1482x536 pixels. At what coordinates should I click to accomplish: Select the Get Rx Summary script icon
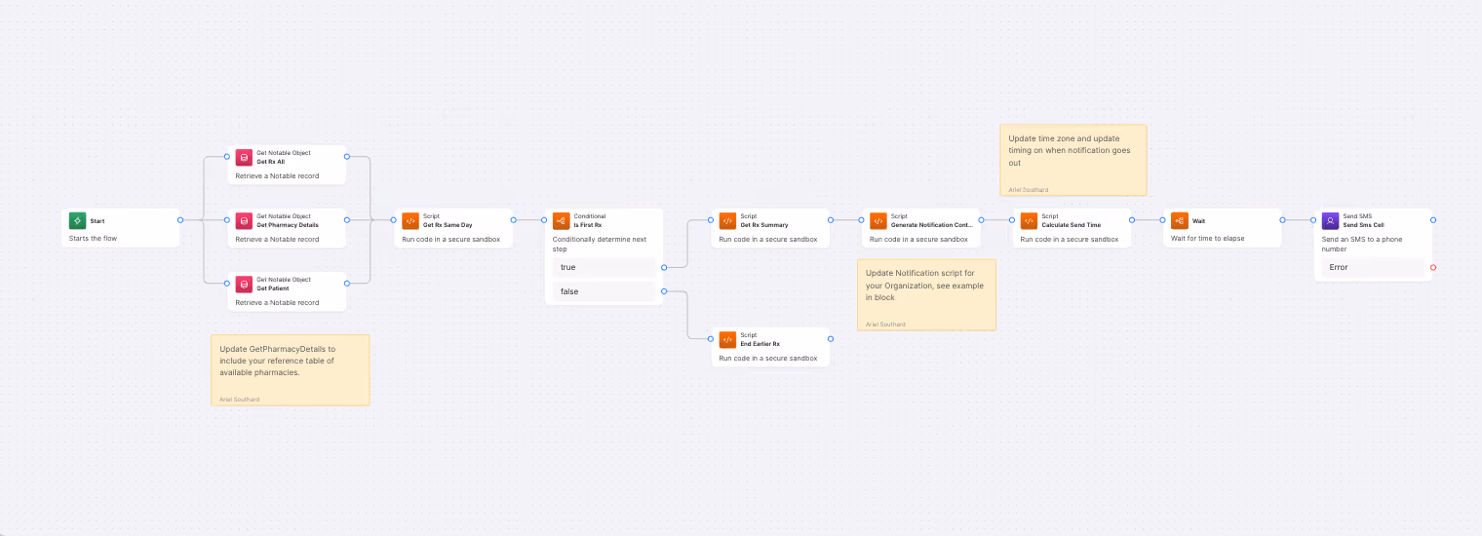[x=727, y=221]
